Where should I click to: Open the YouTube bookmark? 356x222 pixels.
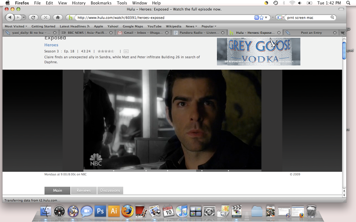tap(154, 26)
